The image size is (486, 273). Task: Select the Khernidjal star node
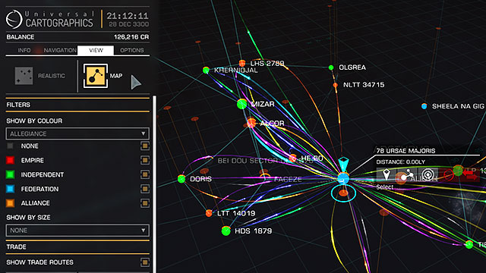tap(206, 71)
